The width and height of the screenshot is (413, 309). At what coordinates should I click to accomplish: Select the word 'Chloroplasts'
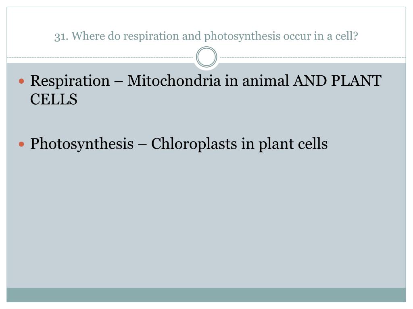pyautogui.click(x=194, y=144)
